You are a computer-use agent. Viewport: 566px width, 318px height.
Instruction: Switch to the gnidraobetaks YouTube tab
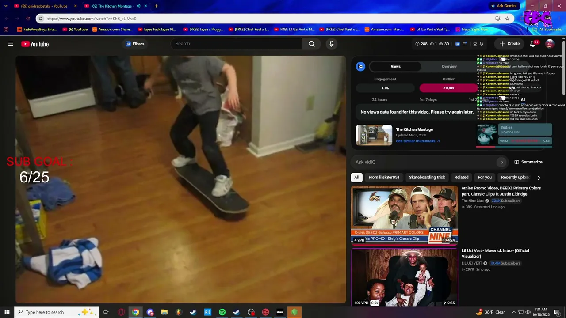click(44, 6)
